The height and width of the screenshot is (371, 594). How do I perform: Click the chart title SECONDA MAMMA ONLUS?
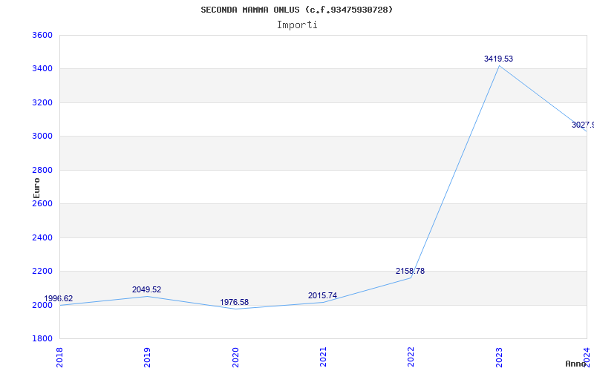click(297, 10)
